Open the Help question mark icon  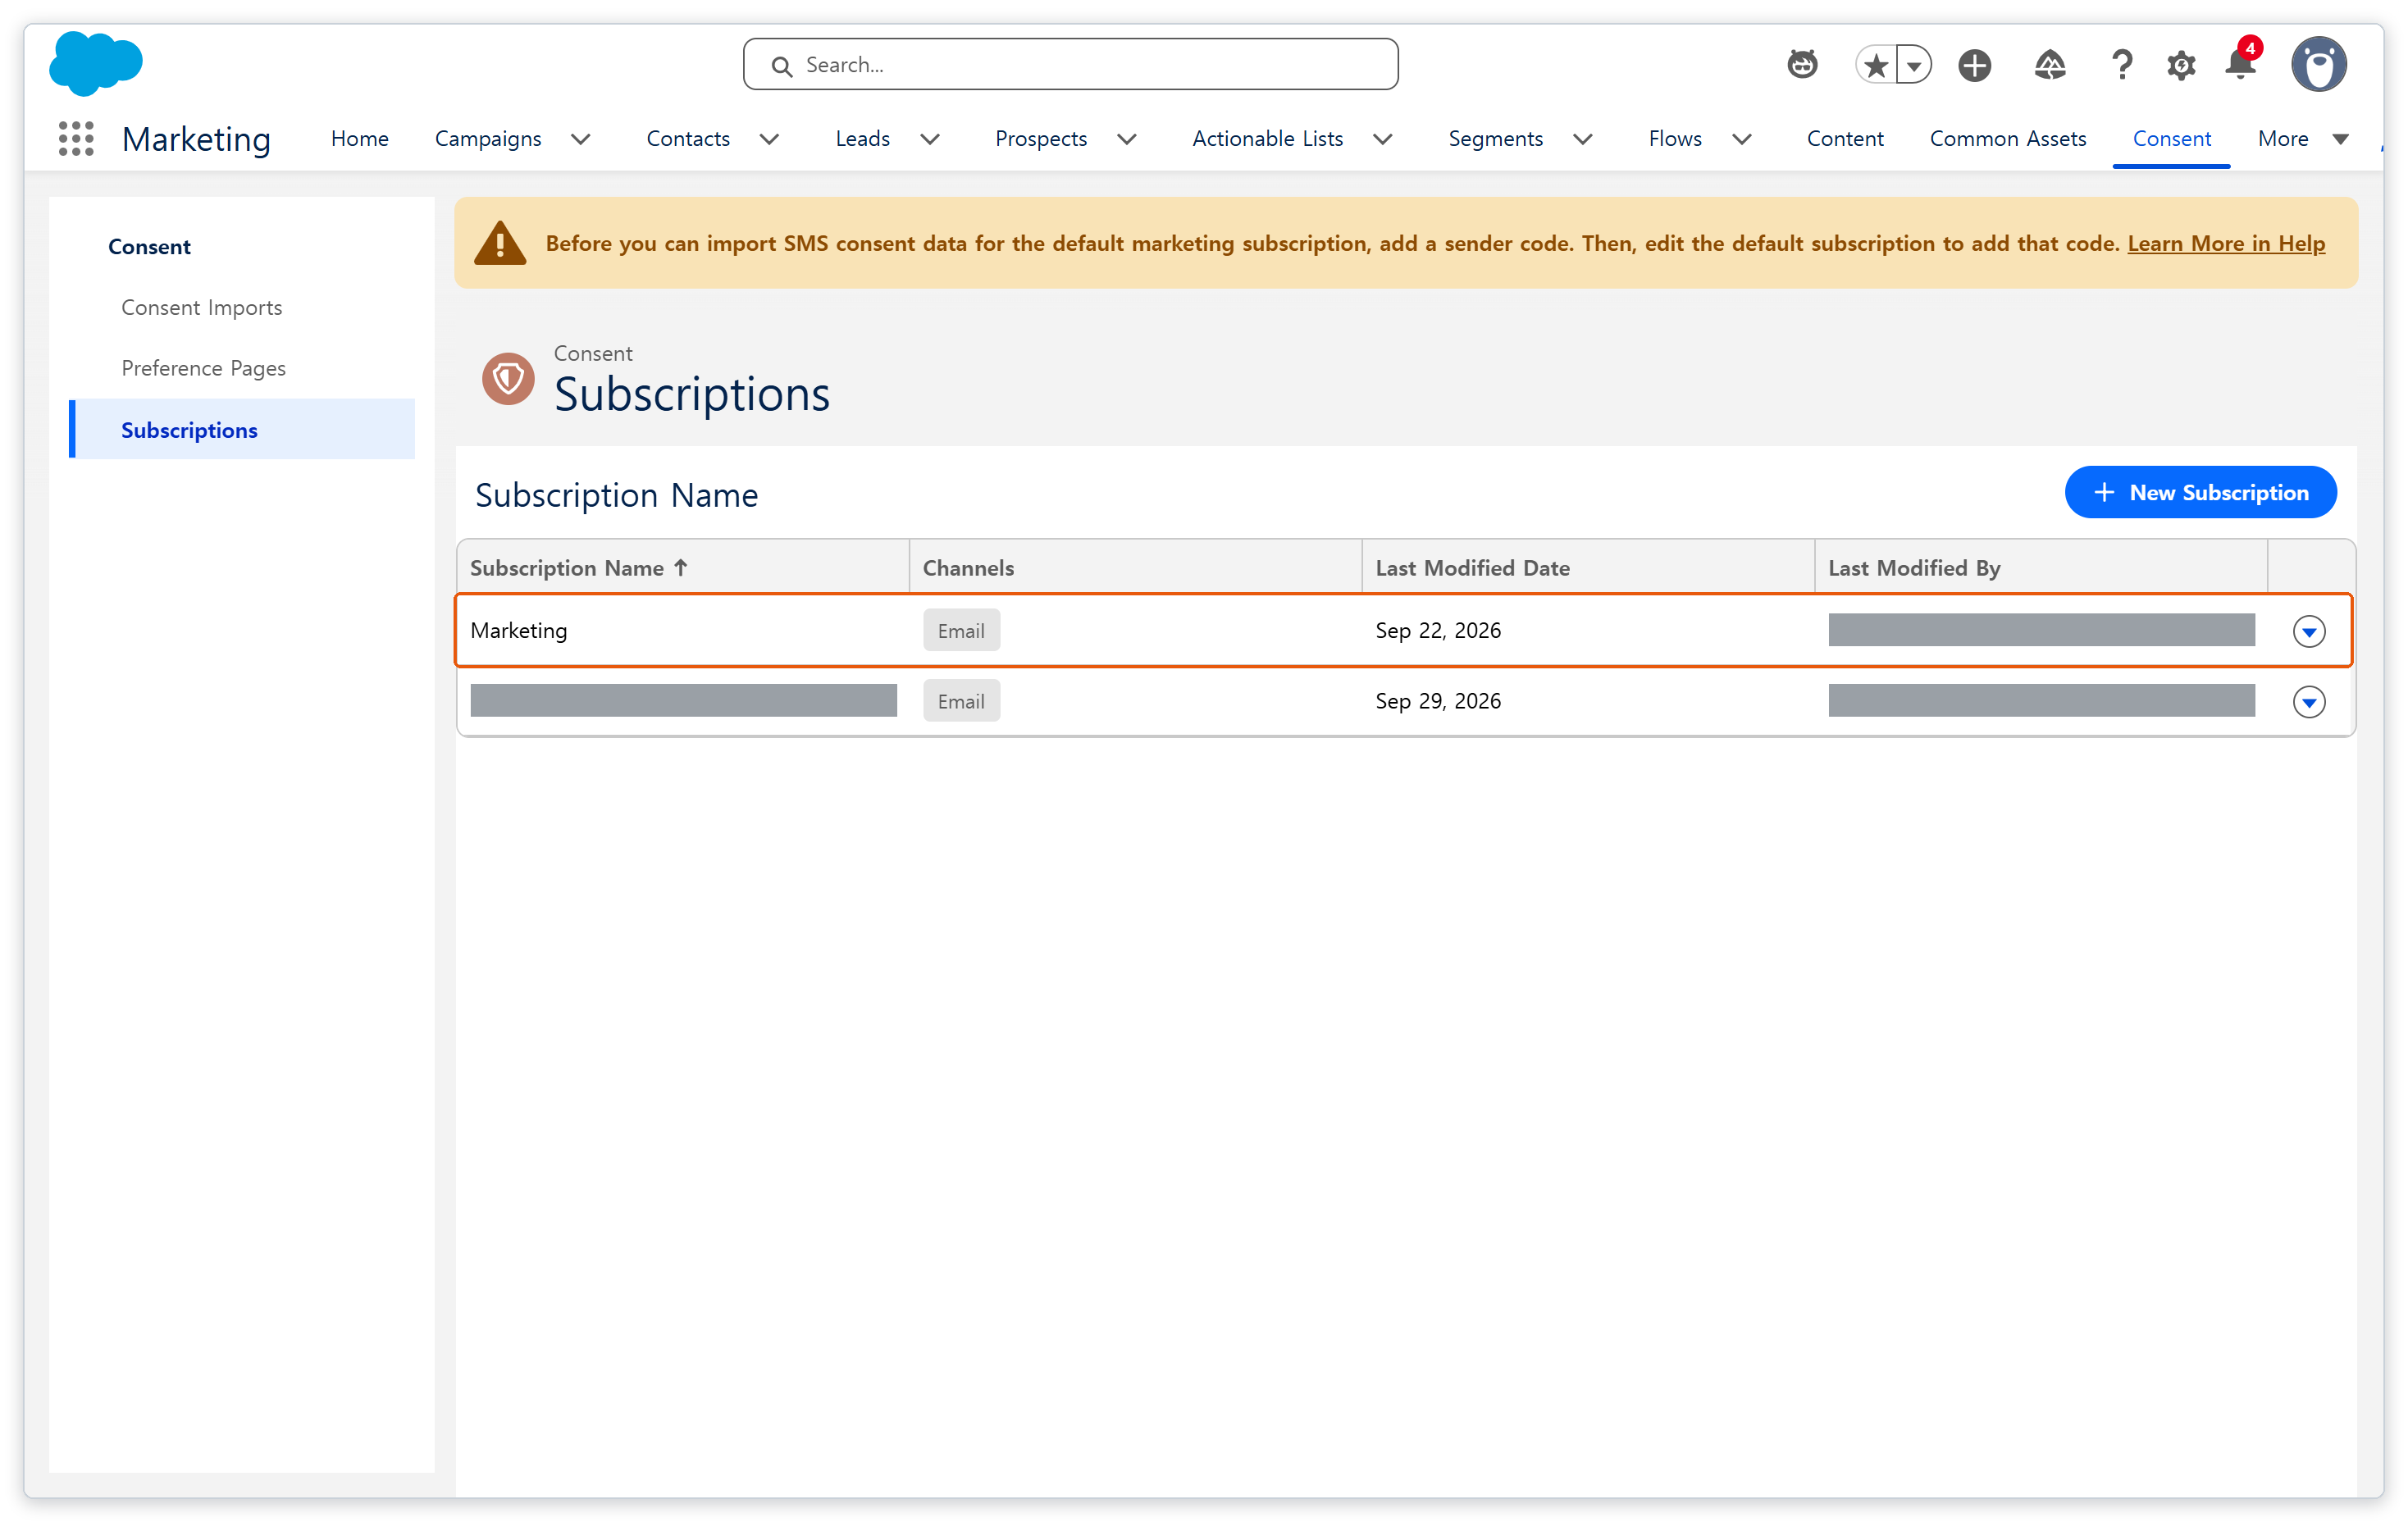click(2121, 66)
